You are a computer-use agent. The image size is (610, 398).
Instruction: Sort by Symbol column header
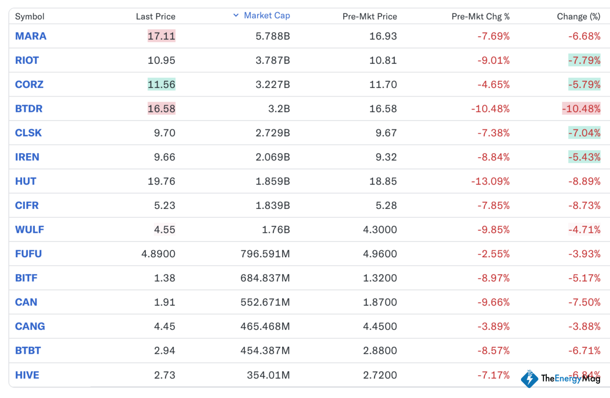30,16
